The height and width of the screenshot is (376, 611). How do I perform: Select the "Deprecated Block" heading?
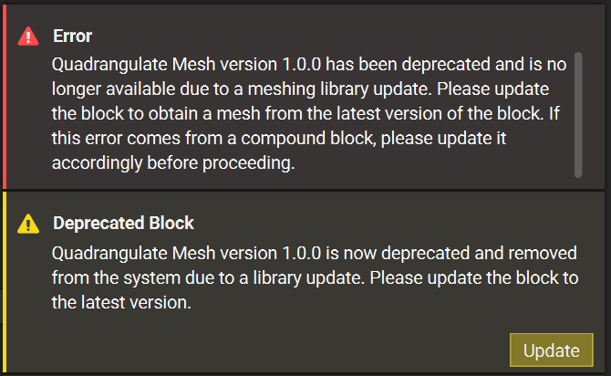pos(123,223)
